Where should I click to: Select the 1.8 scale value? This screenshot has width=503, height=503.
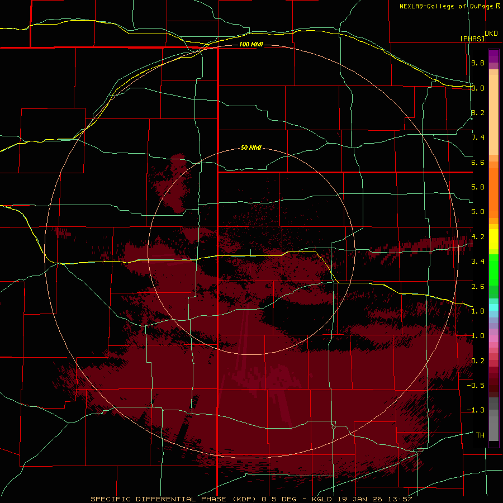[478, 311]
